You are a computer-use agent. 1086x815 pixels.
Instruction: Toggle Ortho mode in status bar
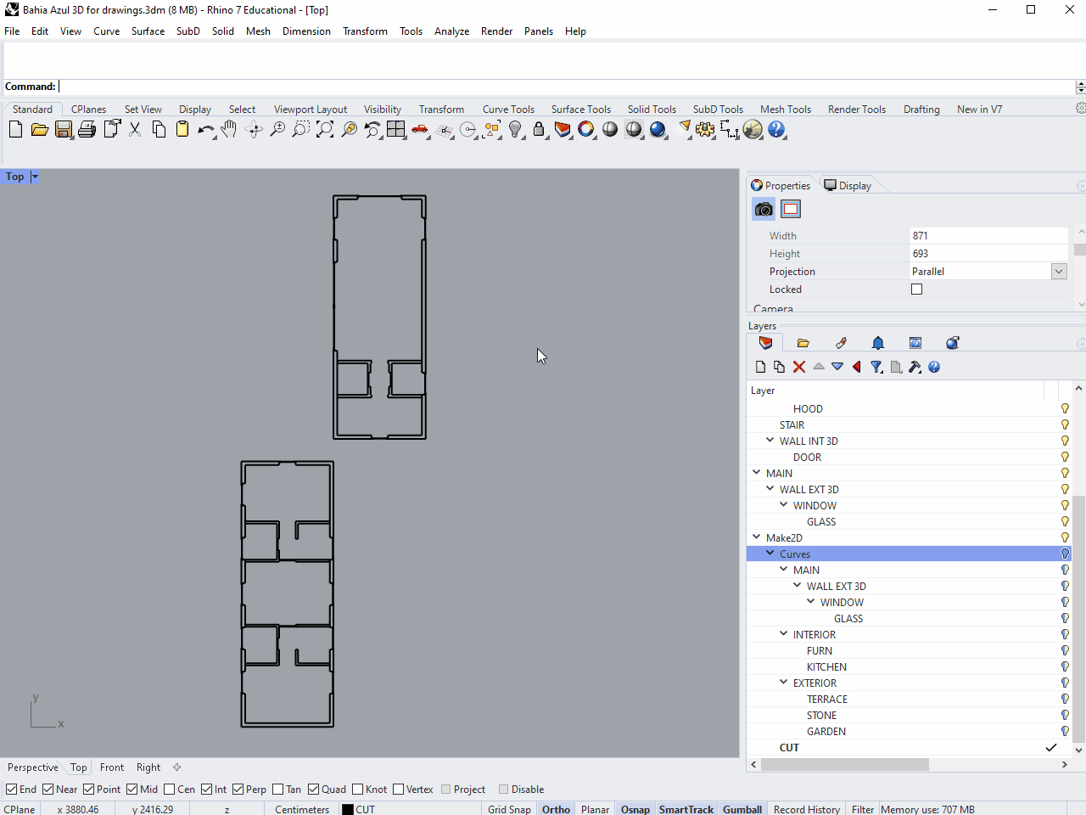556,809
